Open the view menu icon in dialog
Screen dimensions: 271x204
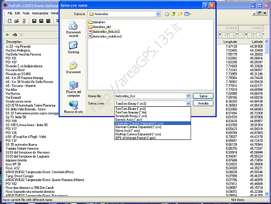click(x=188, y=14)
